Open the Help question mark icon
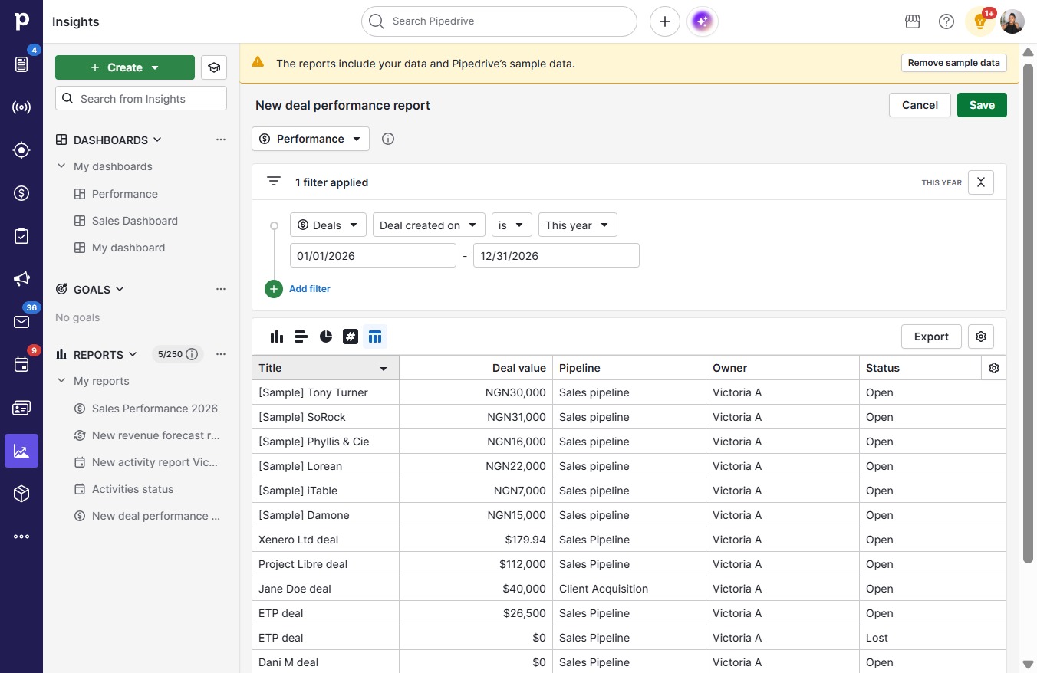This screenshot has height=673, width=1037. 946,21
